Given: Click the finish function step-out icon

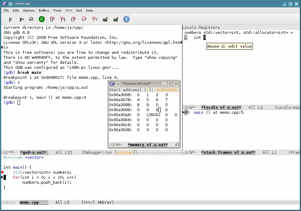Looking at the screenshot, I should (73, 19).
